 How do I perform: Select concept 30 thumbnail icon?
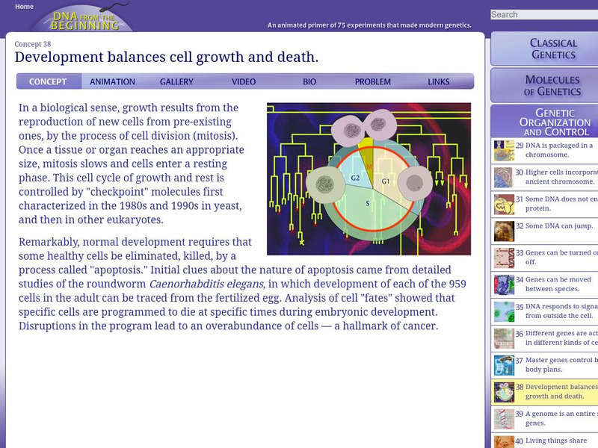[504, 178]
